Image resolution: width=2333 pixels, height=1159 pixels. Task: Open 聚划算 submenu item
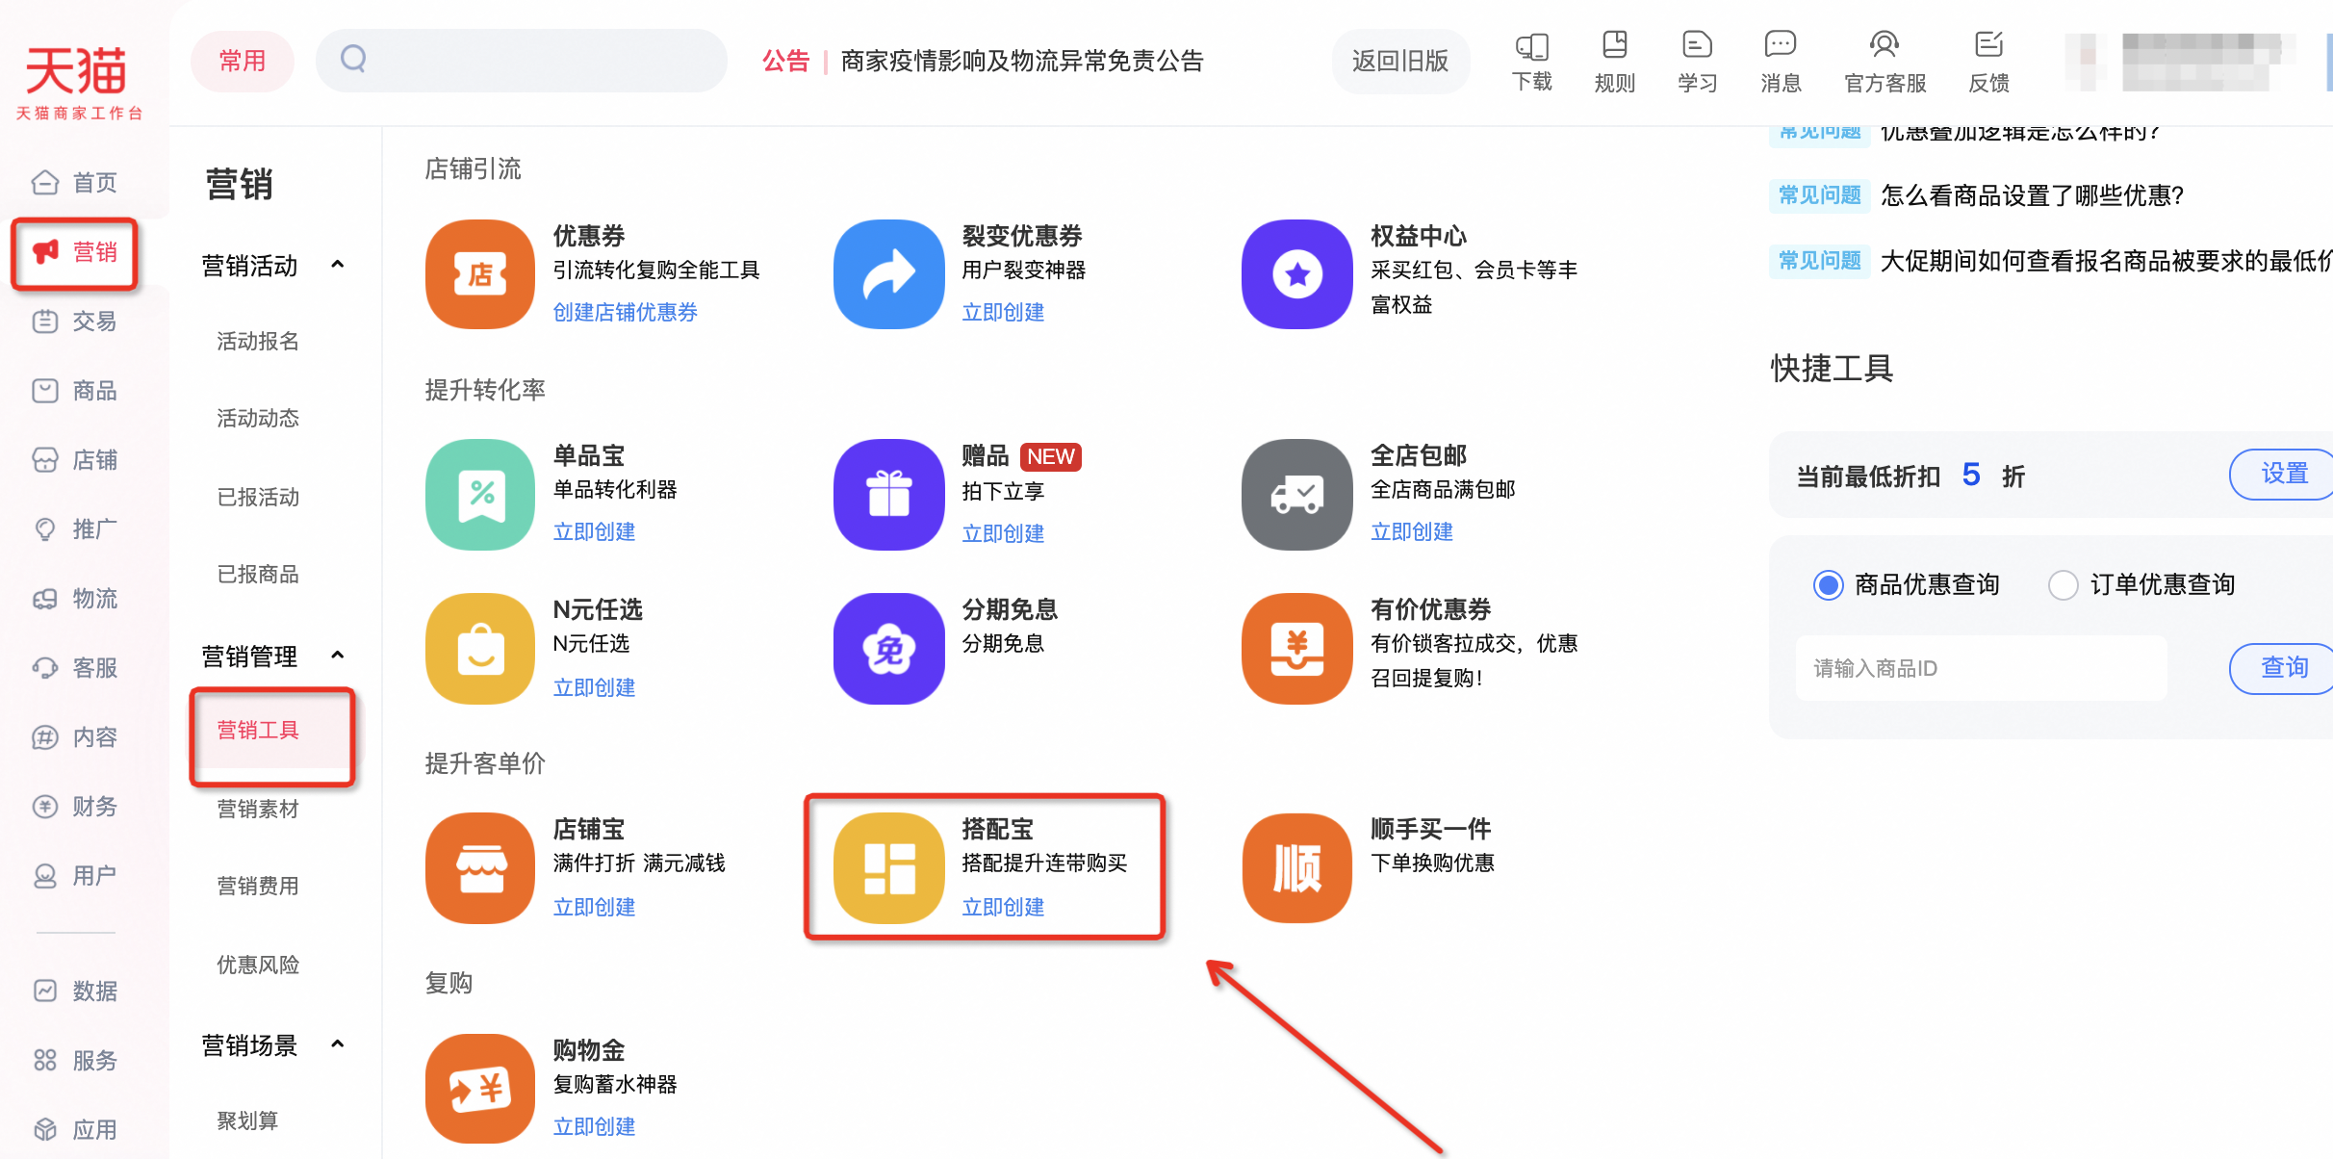pyautogui.click(x=247, y=1120)
